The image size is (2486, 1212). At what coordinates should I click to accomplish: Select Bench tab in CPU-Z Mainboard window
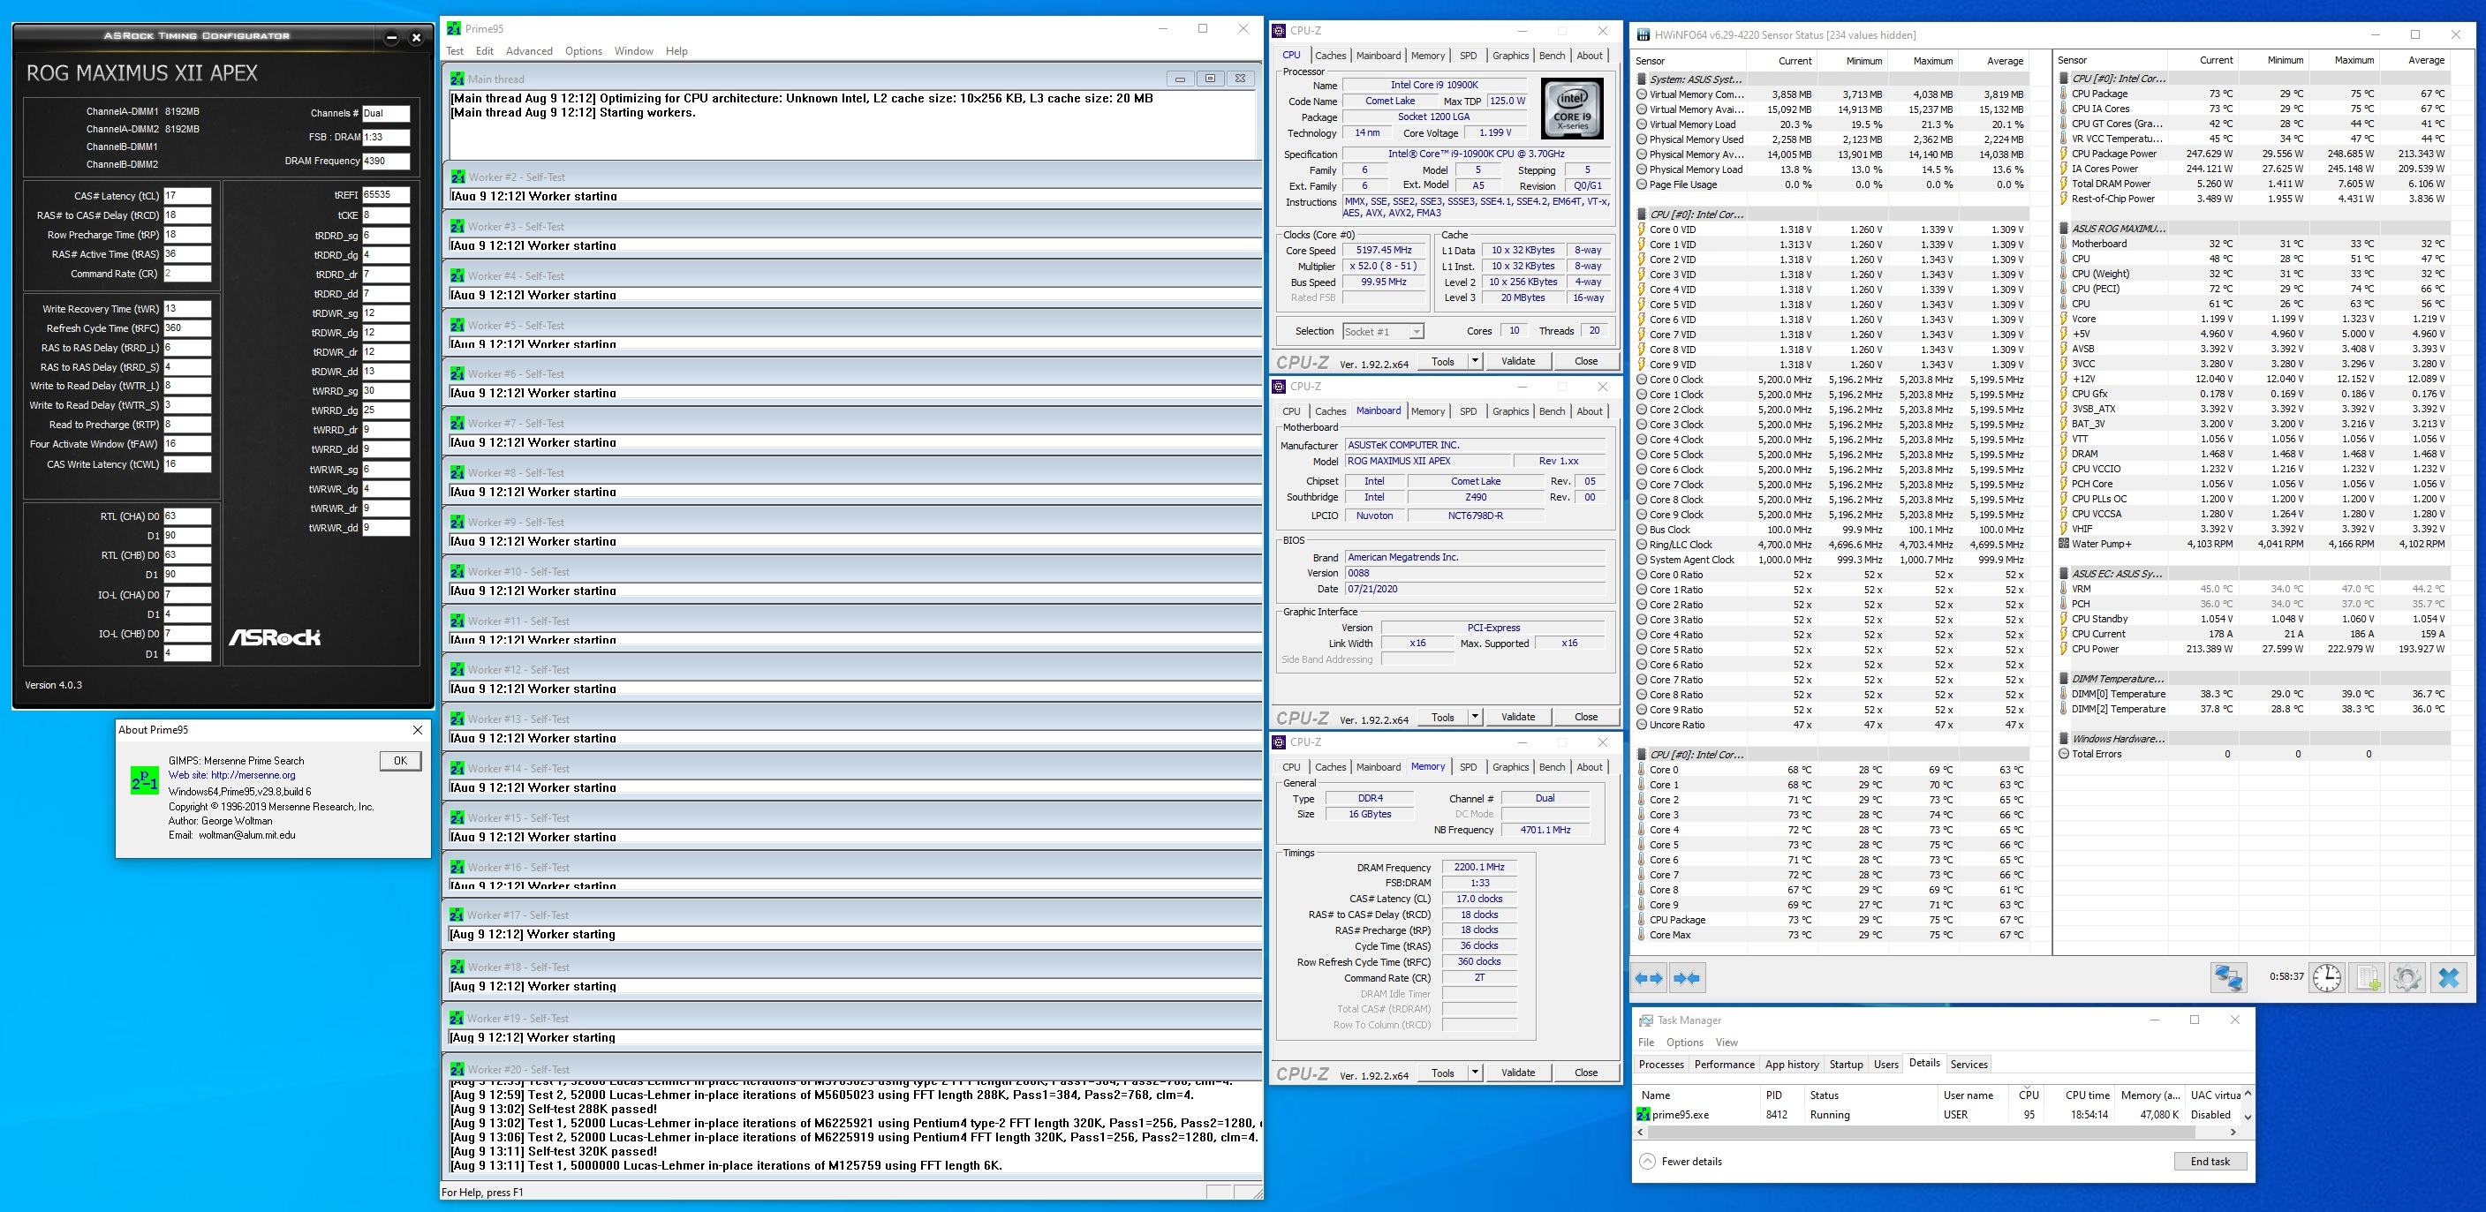click(1552, 411)
